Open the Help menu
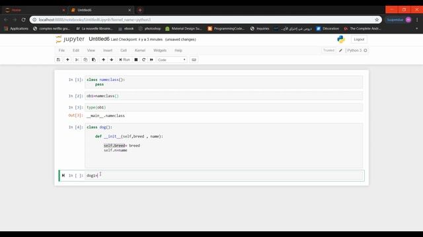The height and width of the screenshot is (237, 423). point(178,50)
